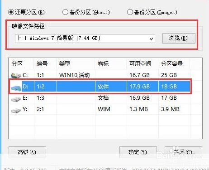Sort by 类型 column header
Viewport: 209px width, 170px height.
pos(64,64)
